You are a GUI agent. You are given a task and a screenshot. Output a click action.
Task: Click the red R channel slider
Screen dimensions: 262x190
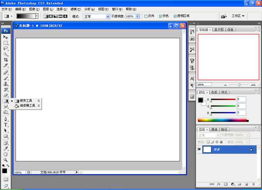(x=223, y=100)
